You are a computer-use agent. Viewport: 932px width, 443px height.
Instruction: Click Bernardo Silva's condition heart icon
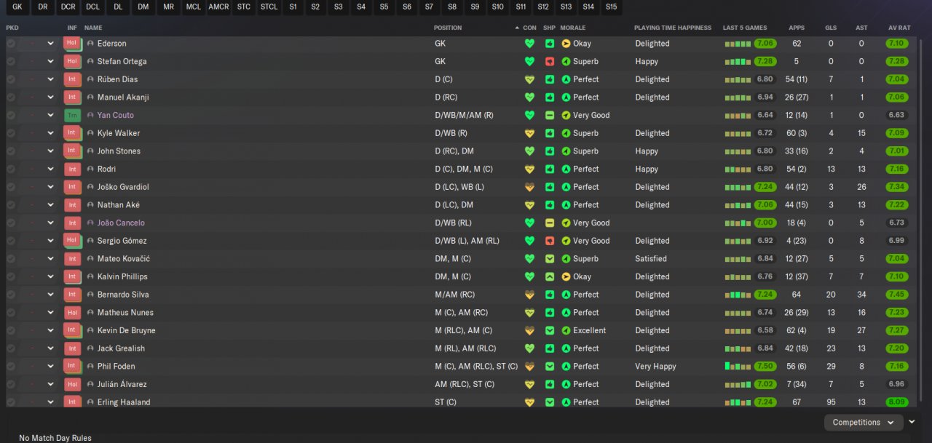click(529, 295)
